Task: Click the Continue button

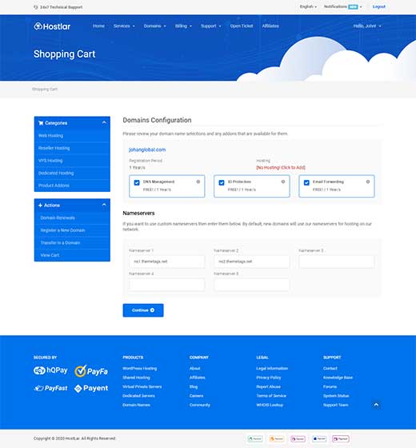Action: (143, 310)
